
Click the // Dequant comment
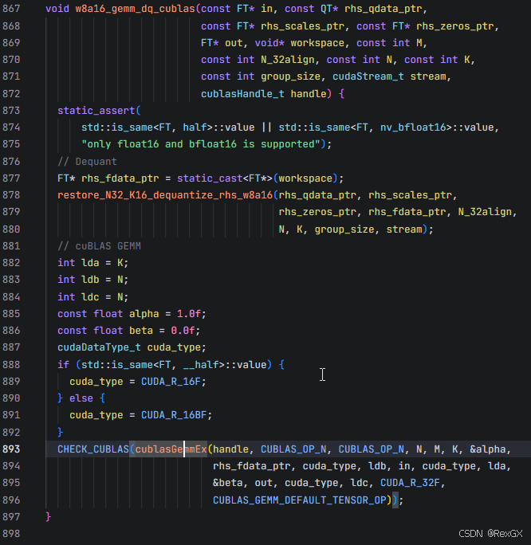pos(87,162)
